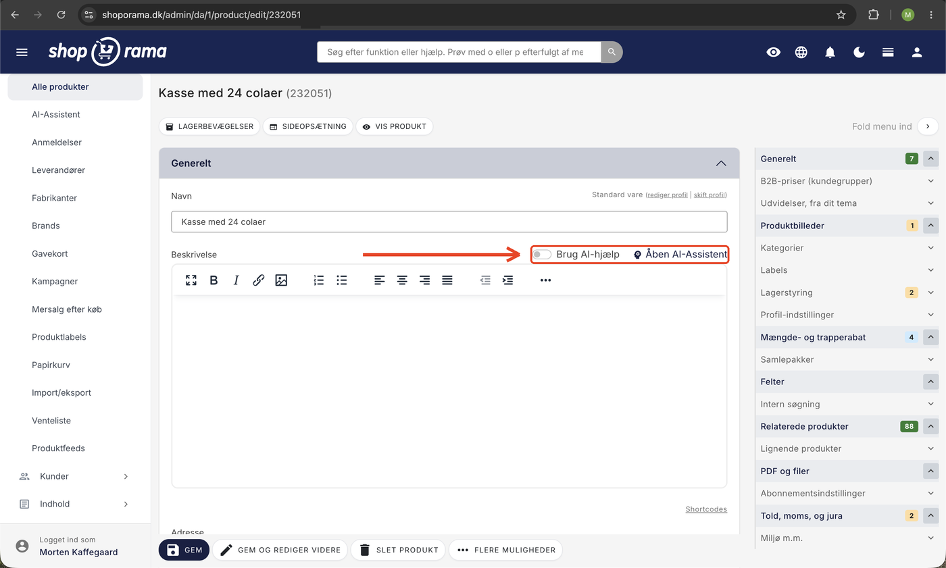Click the dark mode moon icon
Viewport: 946px width, 568px height.
pos(859,52)
